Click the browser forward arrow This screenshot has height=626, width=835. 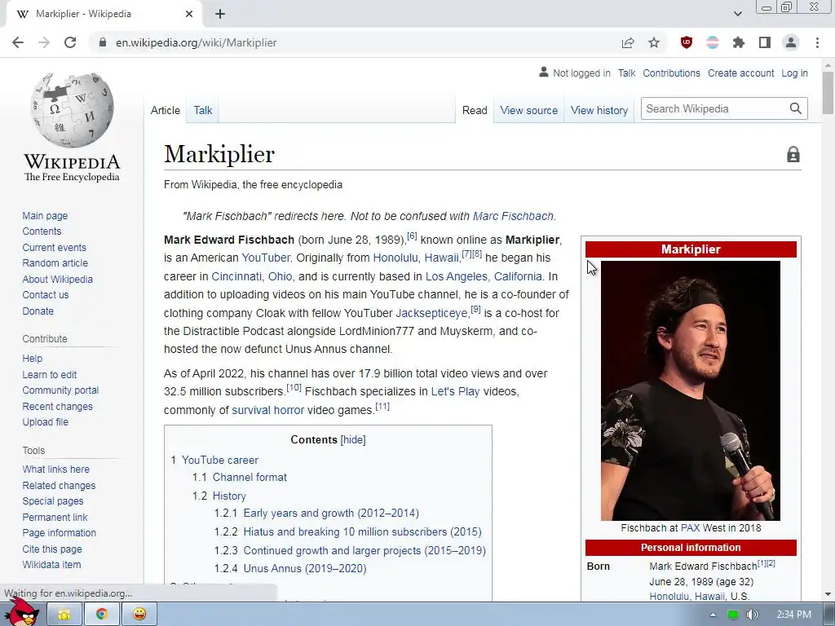(44, 42)
